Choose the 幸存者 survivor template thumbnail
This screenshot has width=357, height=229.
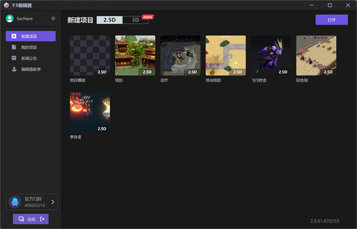(90, 112)
